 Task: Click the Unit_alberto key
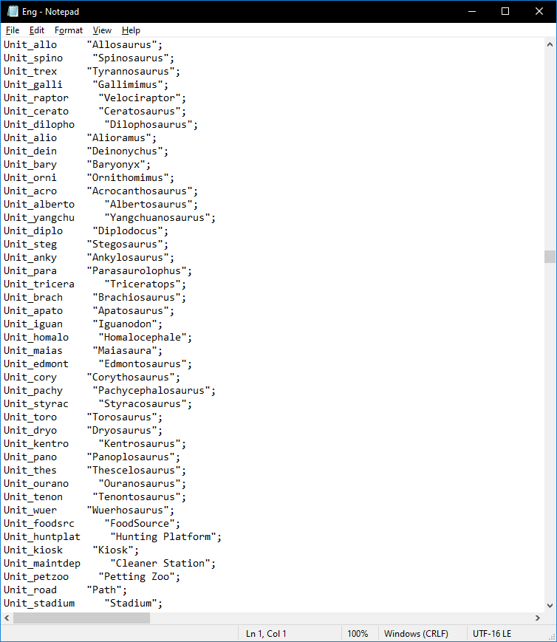click(39, 205)
